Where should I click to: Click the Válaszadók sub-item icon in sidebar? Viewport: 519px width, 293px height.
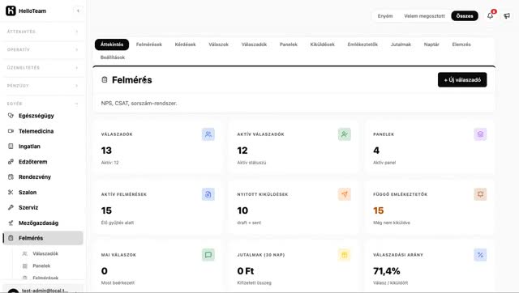tap(25, 253)
